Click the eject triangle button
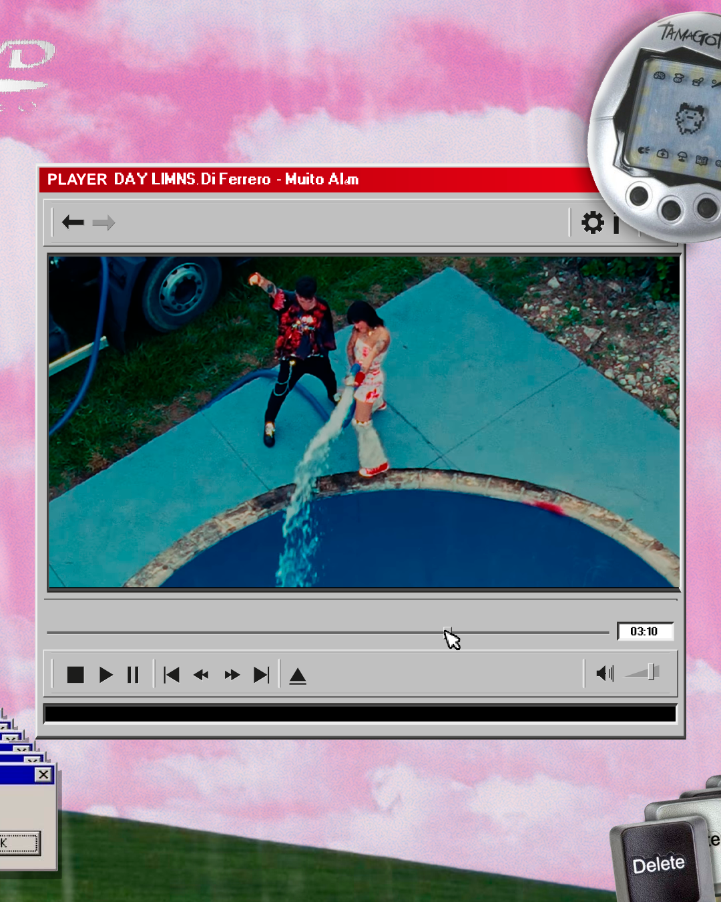Screen dimensions: 721x902 [x=298, y=676]
